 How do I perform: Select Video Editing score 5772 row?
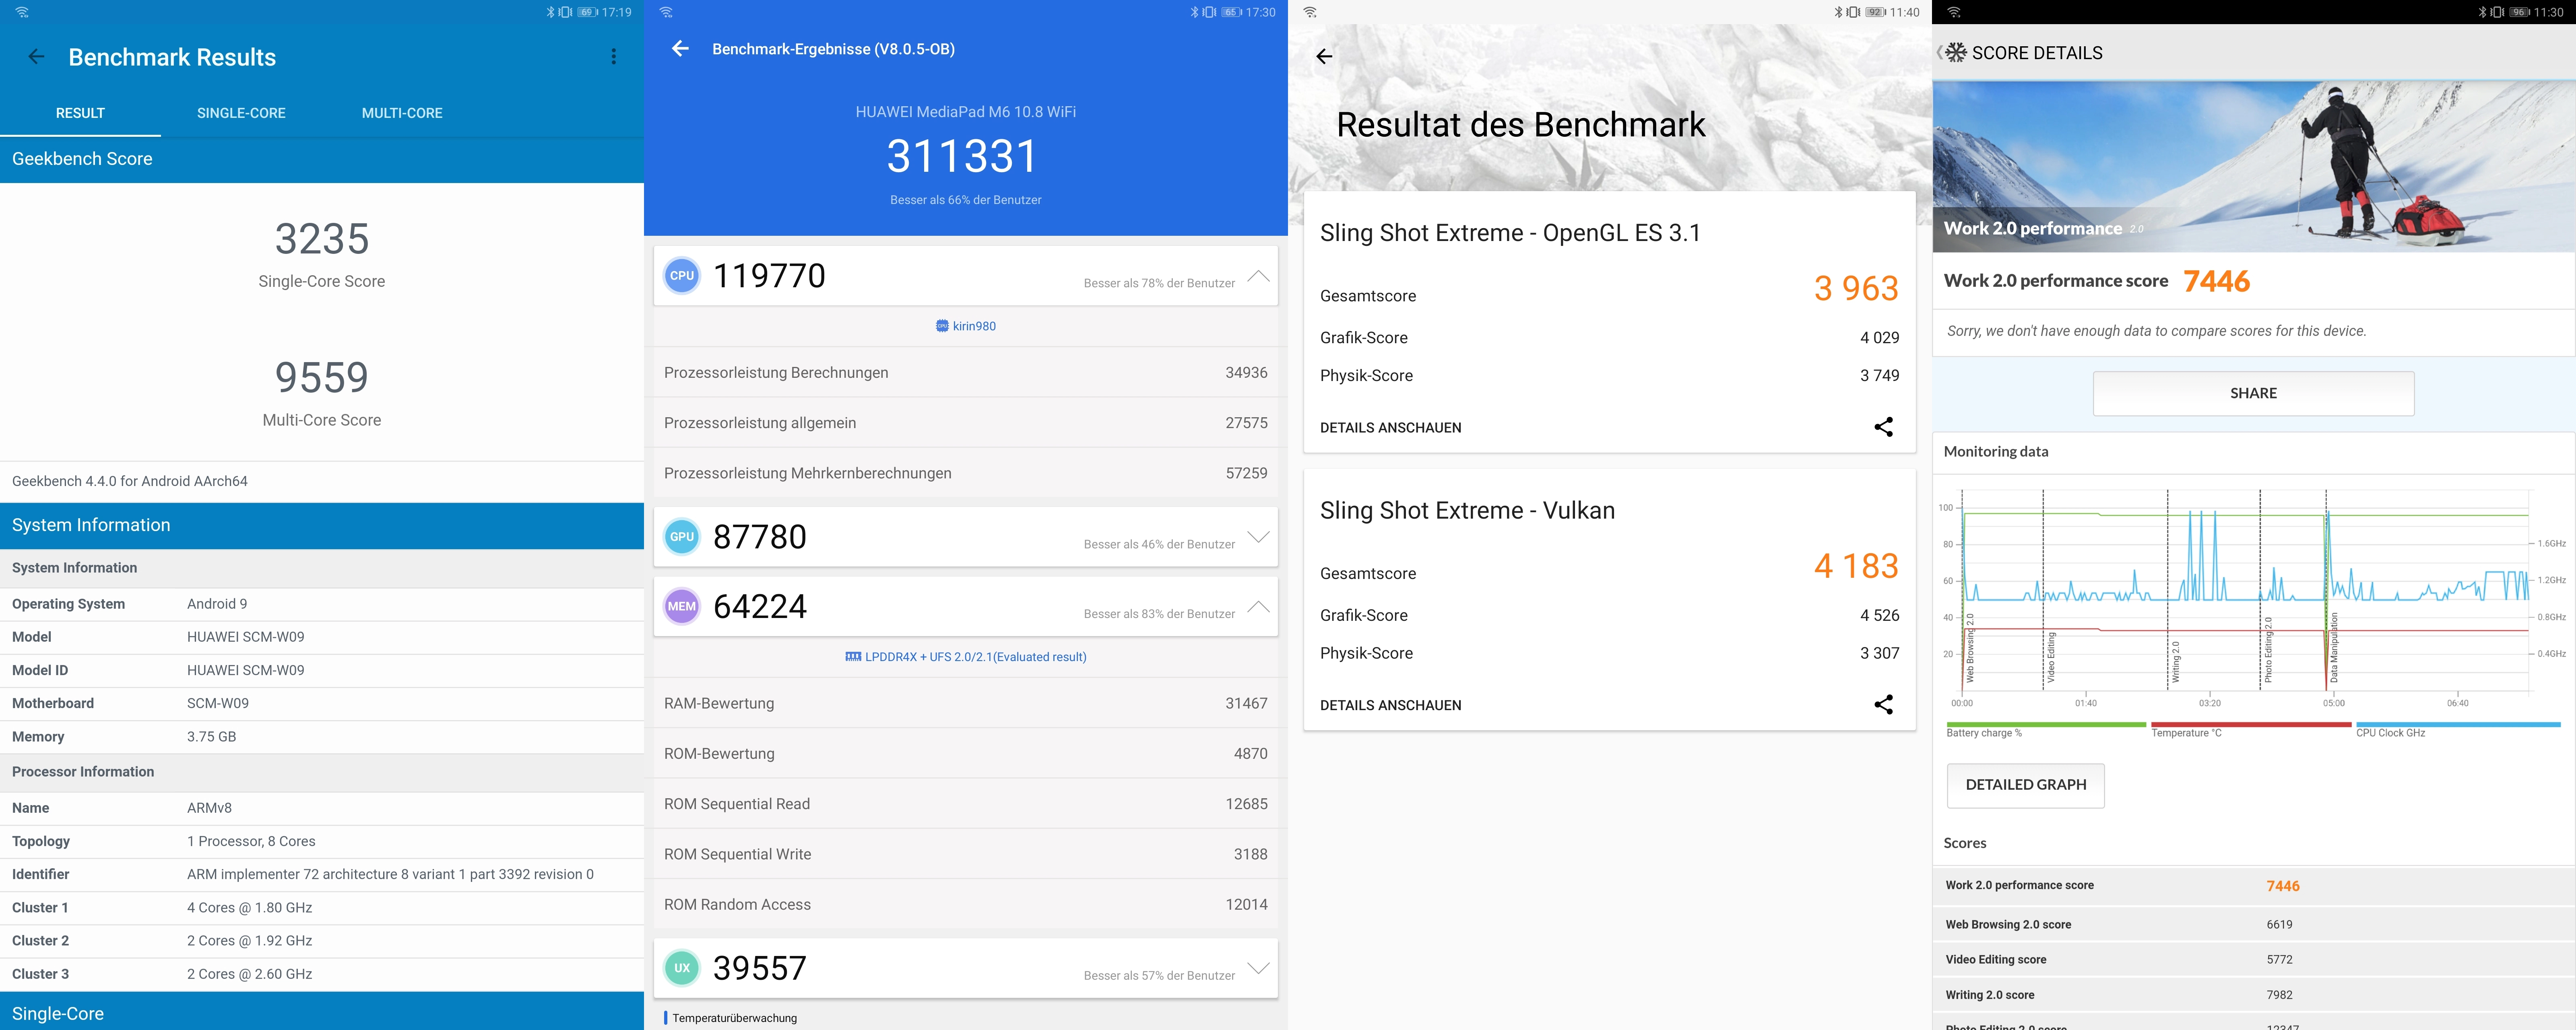pos(2254,960)
